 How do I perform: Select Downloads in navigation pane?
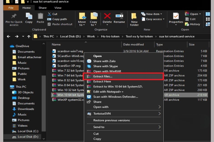click(x=23, y=109)
